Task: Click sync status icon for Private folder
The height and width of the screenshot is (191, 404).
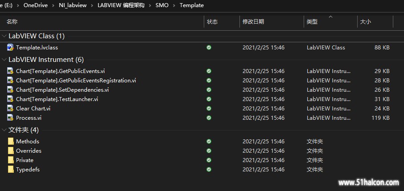Action: pos(209,160)
